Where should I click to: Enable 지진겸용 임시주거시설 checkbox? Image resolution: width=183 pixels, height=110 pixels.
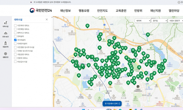[15, 47]
